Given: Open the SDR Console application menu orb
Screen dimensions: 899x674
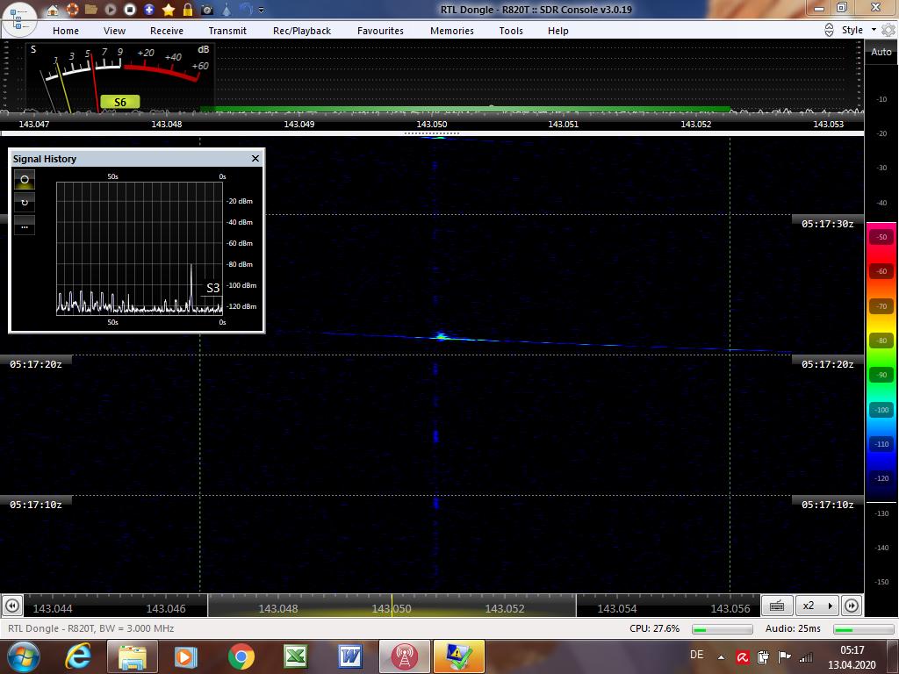Looking at the screenshot, I should tap(19, 18).
